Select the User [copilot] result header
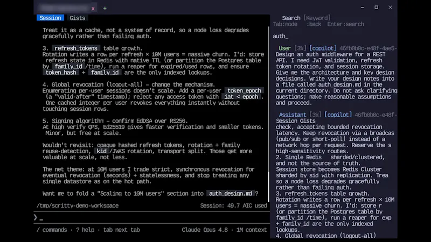 click(x=338, y=48)
